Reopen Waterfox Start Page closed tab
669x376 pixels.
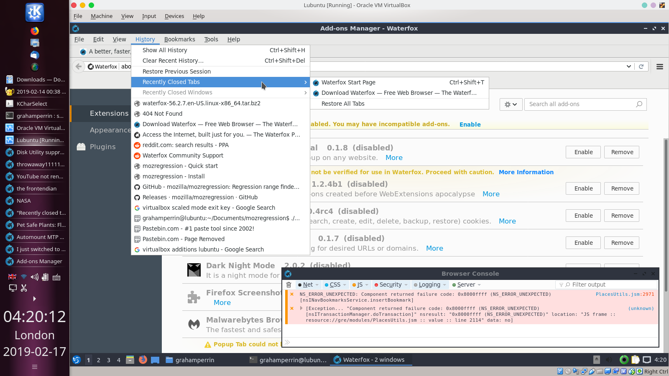tap(399, 82)
